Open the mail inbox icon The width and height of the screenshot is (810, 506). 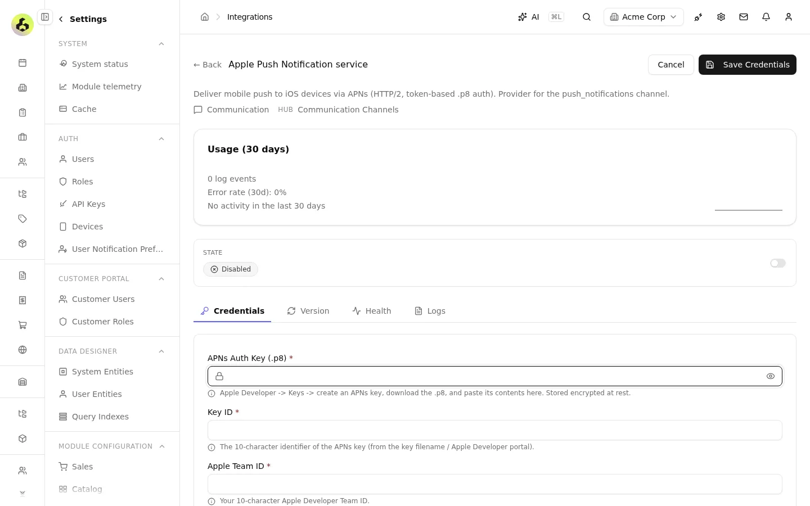744,17
